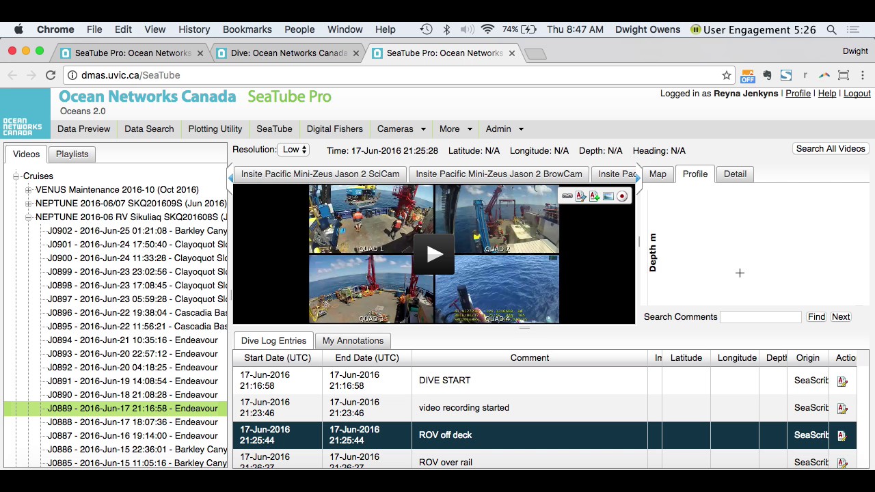
Task: Open the Digital Fishers page
Action: coord(335,128)
